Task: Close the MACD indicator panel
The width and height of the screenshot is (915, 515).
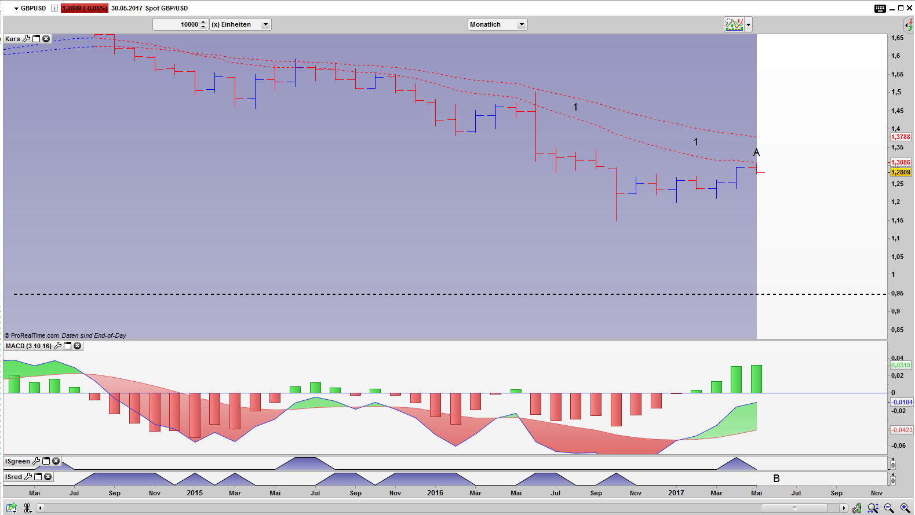Action: (x=78, y=346)
